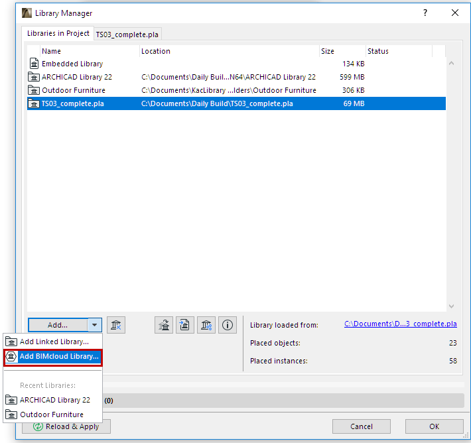The height and width of the screenshot is (443, 471).
Task: Click the Cancel button
Action: (362, 426)
